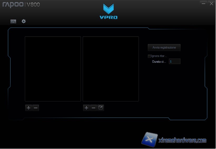Viewport: 216px width, 149px height.
Task: Add a new entry to the left list
Action: [28, 108]
